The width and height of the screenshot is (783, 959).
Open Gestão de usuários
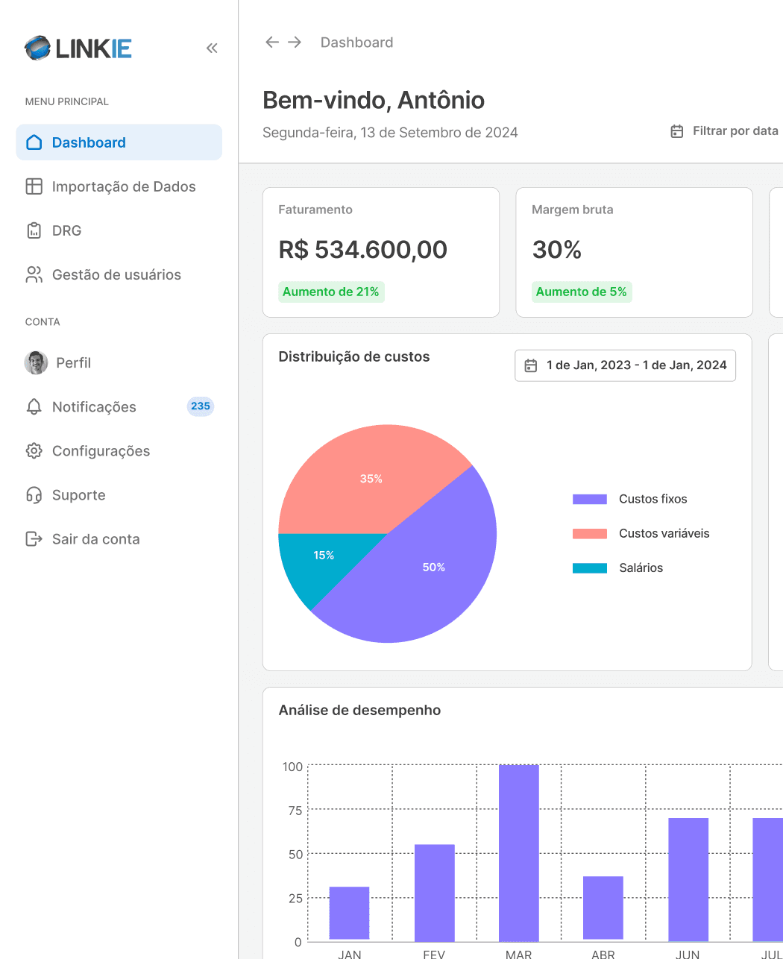click(119, 274)
